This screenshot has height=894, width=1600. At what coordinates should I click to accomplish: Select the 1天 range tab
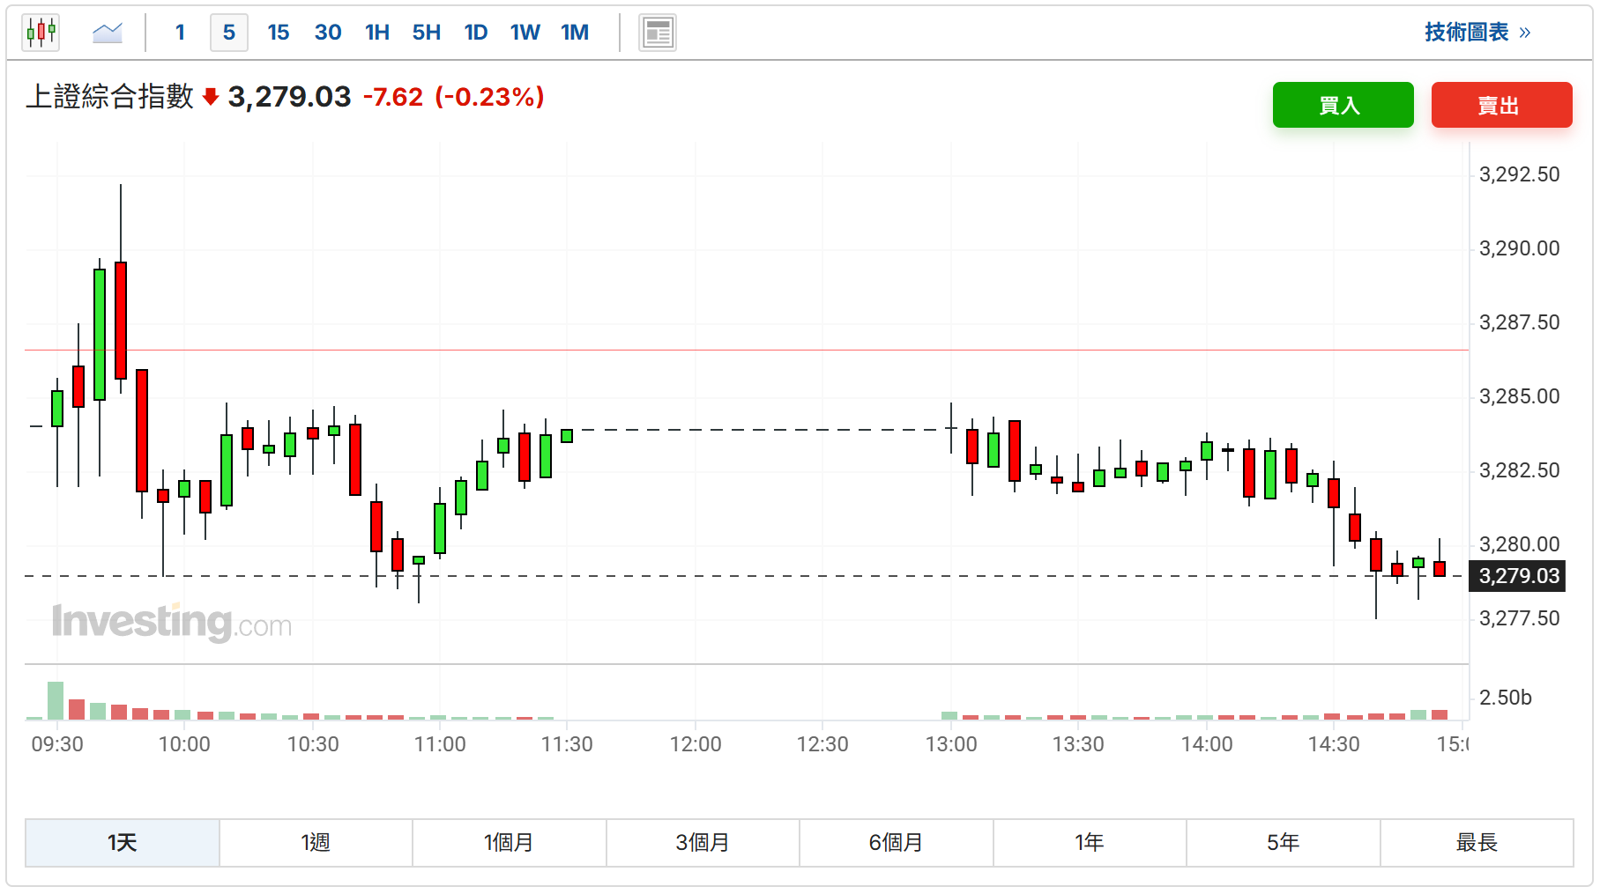pyautogui.click(x=123, y=843)
